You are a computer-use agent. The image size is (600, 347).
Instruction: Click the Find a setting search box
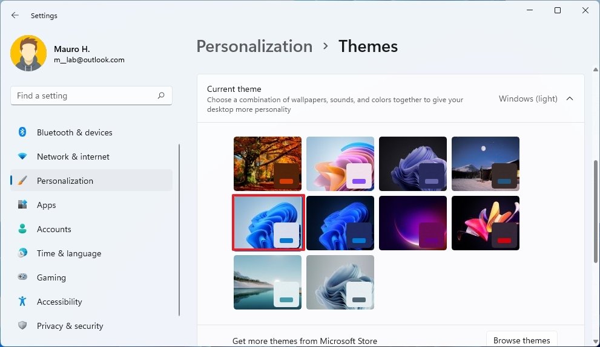tap(91, 96)
